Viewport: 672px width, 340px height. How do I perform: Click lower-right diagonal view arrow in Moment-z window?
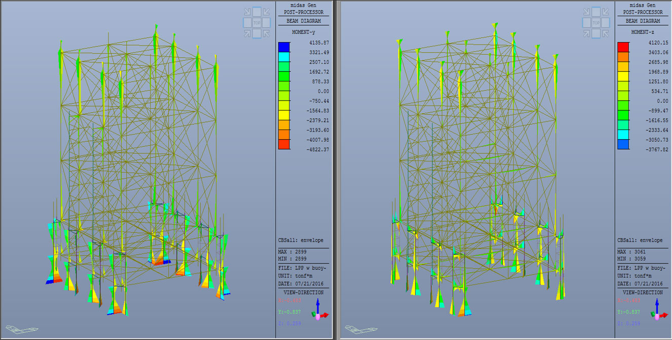tap(606, 33)
